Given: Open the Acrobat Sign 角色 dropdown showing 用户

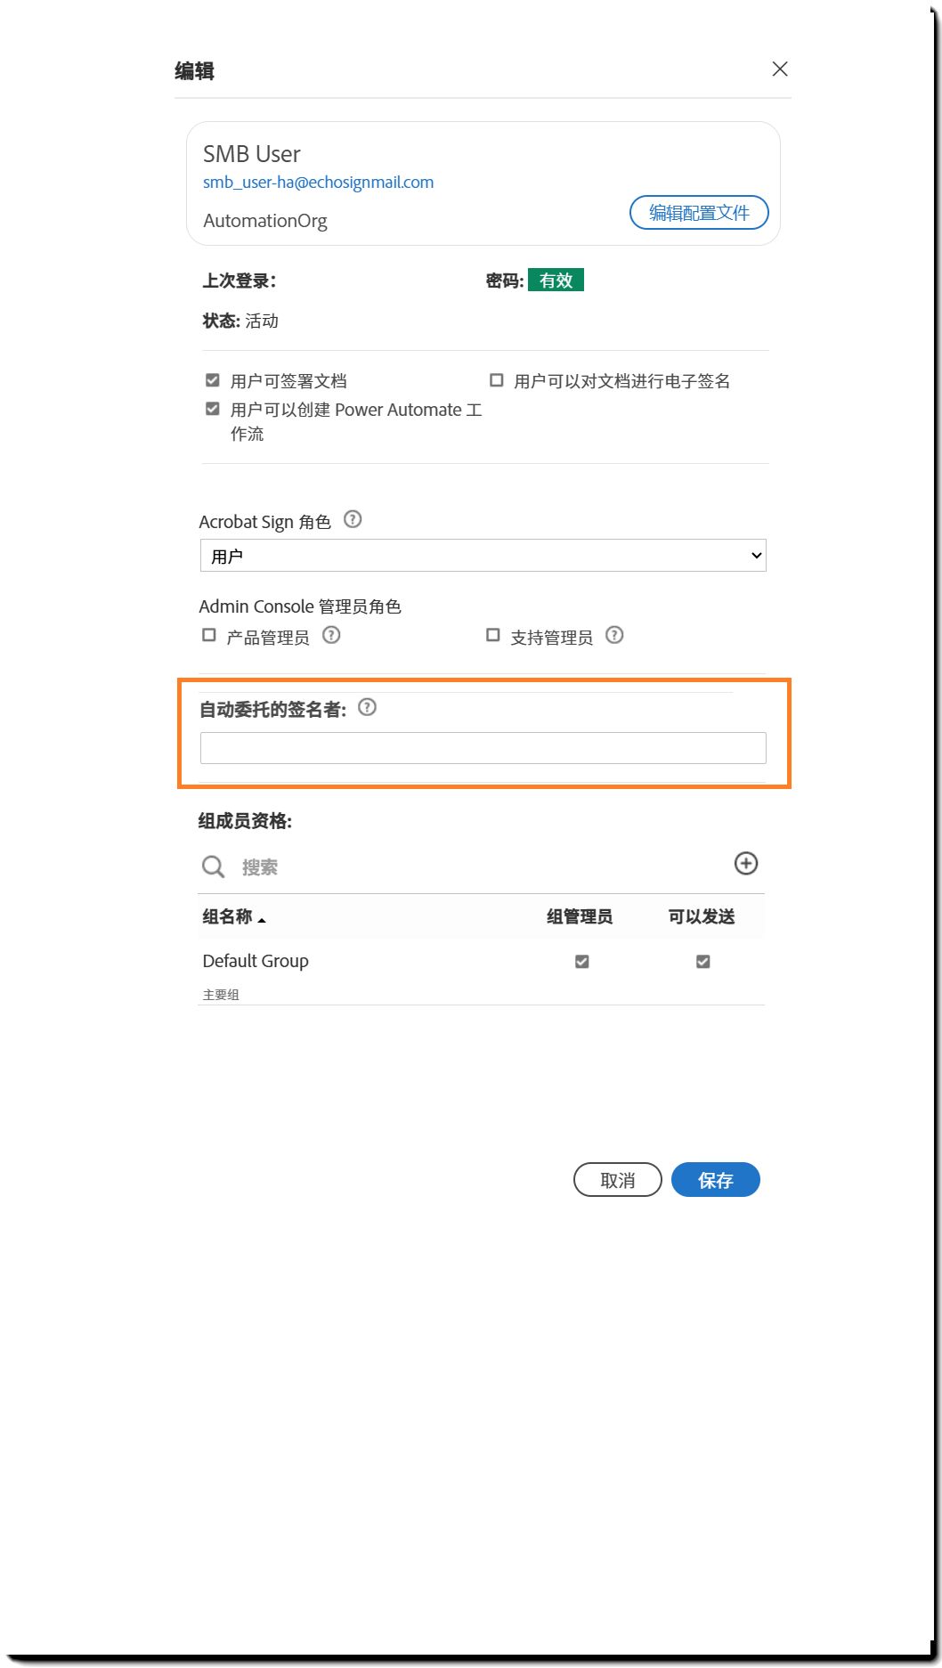Looking at the screenshot, I should (x=483, y=556).
